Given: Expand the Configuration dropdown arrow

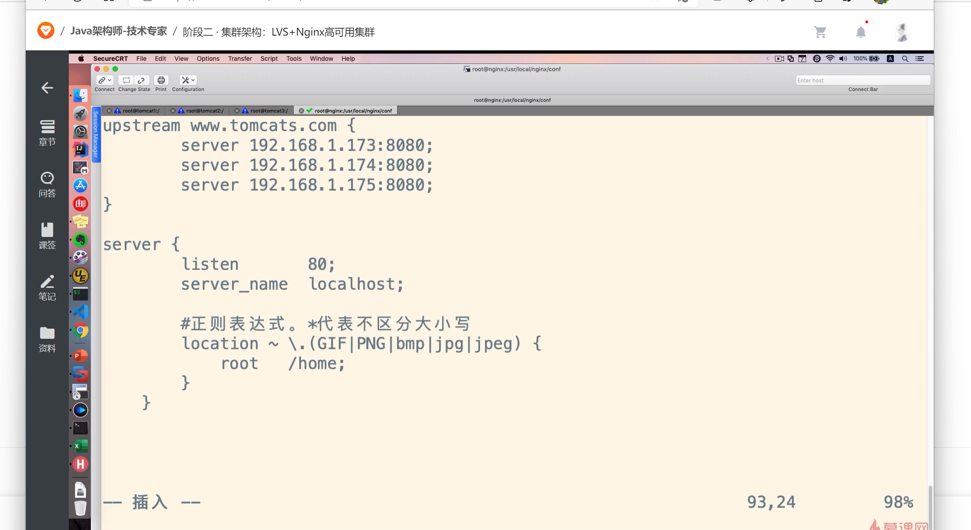Looking at the screenshot, I should [193, 80].
